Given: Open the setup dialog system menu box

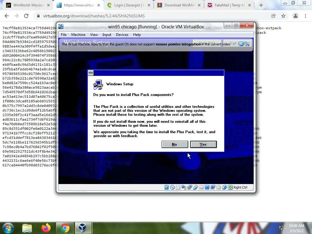Looking at the screenshot, I should [x=91, y=73].
